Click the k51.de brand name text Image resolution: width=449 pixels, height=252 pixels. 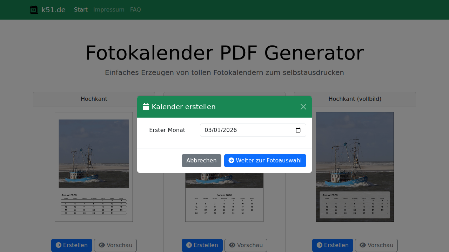click(53, 10)
